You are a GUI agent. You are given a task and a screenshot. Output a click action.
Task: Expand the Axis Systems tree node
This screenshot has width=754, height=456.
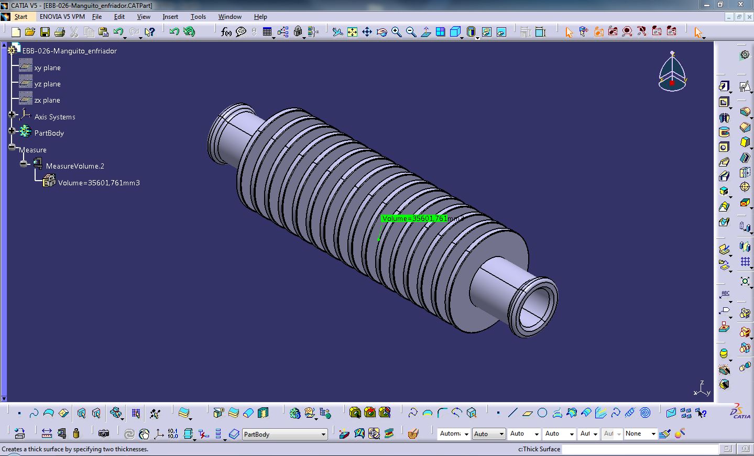click(12, 114)
